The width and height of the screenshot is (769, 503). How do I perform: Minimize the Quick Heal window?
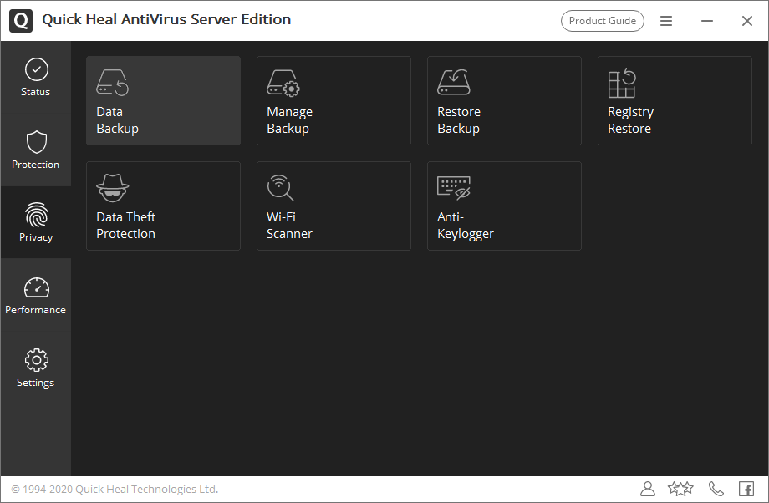[706, 21]
